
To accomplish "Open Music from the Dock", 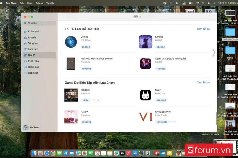I will [129, 153].
